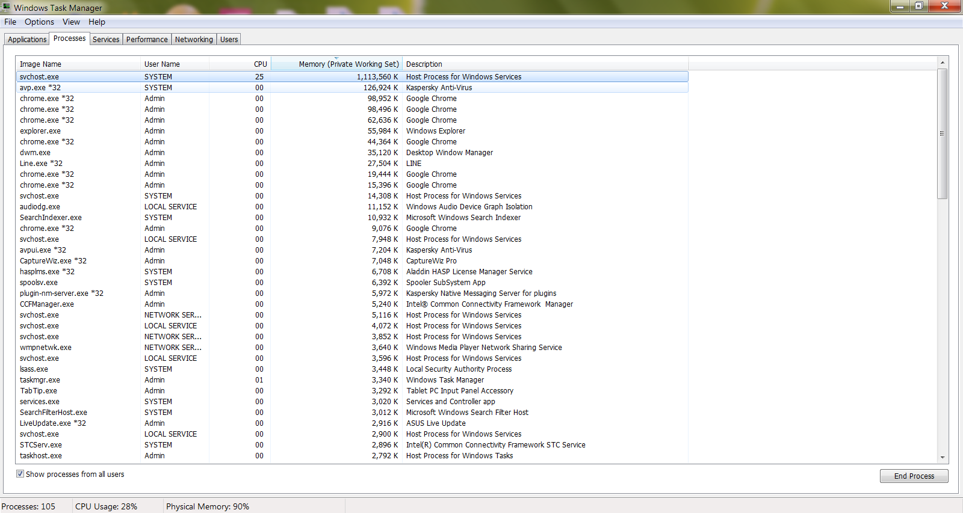
Task: Click chrome.exe row using 62,636 K
Action: pyautogui.click(x=352, y=120)
